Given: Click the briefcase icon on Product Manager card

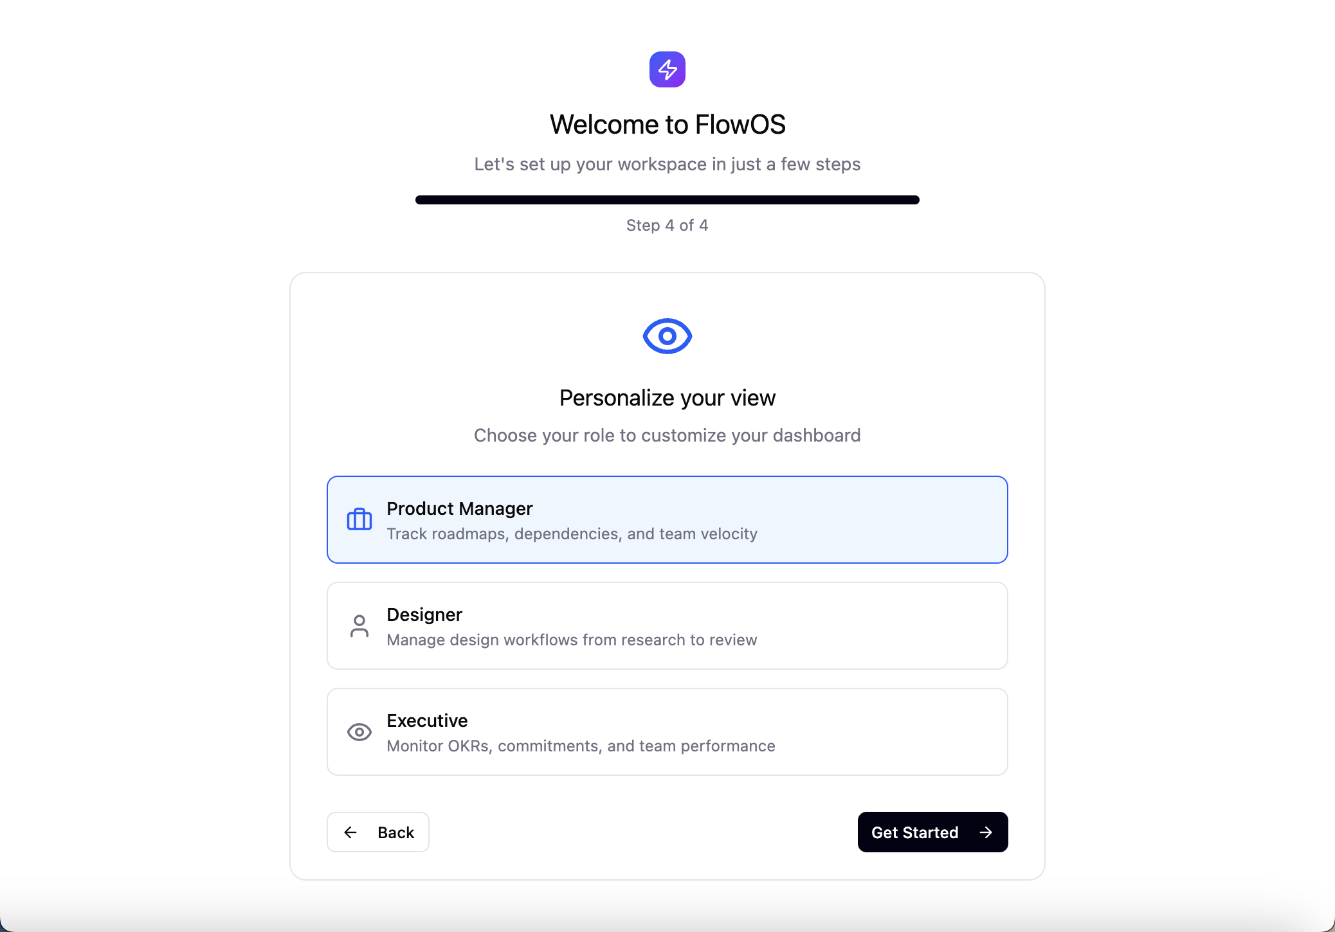Looking at the screenshot, I should (359, 519).
